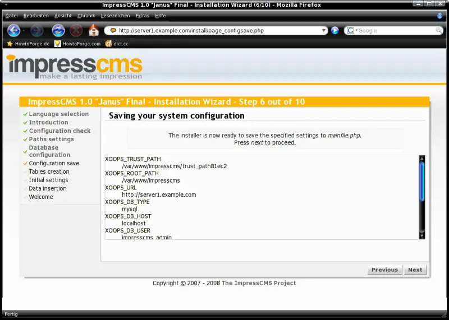Open the address bar history dropdown
The image size is (449, 320).
[324, 30]
